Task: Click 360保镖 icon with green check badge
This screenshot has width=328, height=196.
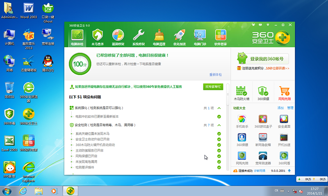Action: pos(263,93)
